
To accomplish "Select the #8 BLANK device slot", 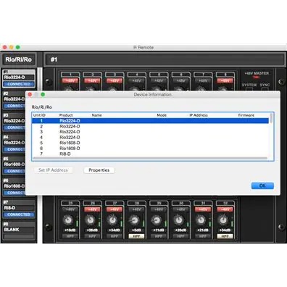I will click(x=19, y=230).
